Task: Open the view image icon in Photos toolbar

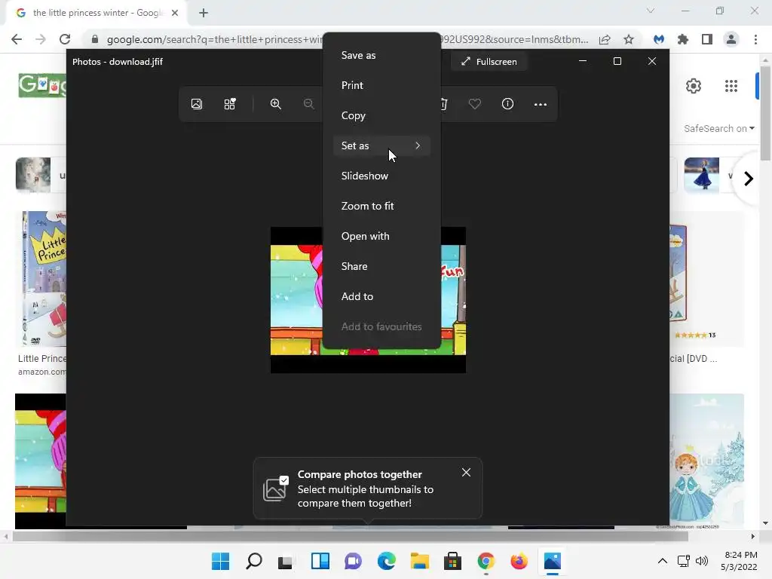Action: 197,104
